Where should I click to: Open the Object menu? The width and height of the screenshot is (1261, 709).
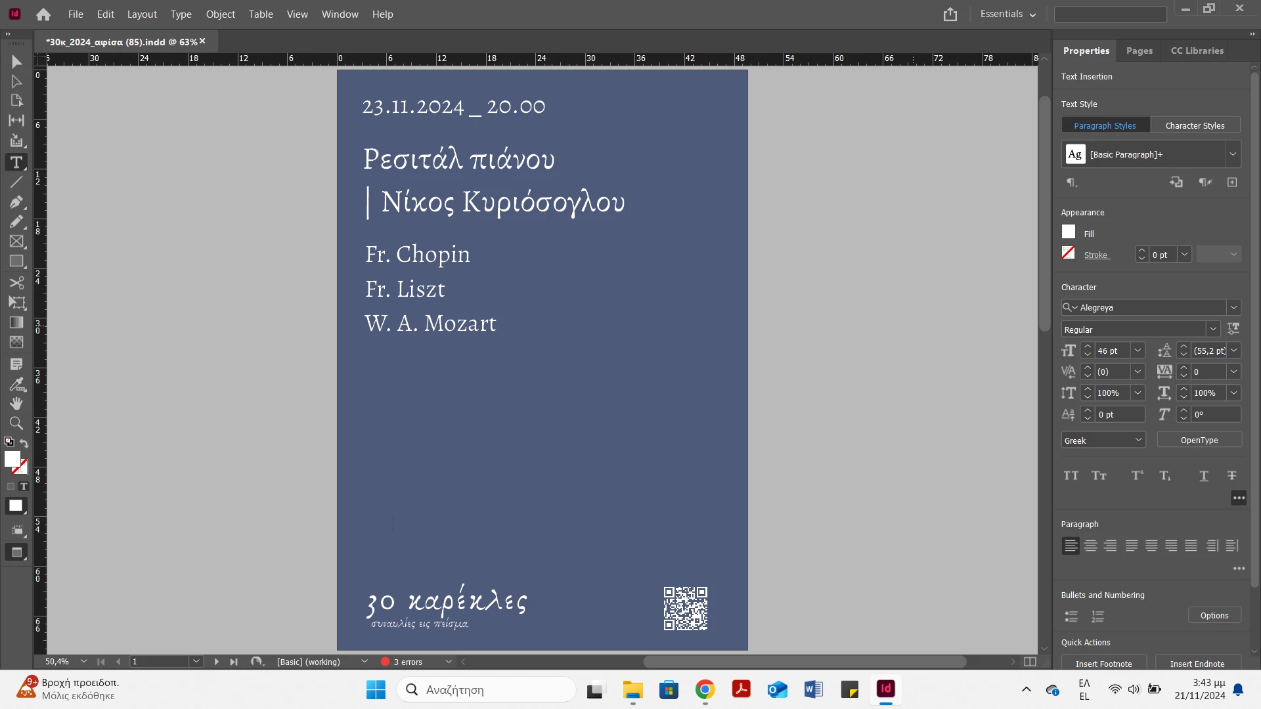[220, 14]
